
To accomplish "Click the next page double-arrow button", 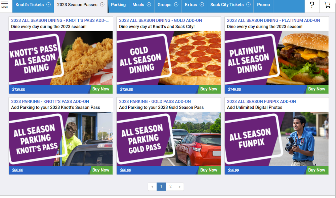I will pos(179,187).
